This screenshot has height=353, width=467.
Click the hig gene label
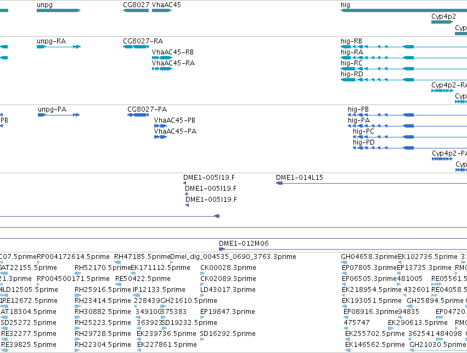346,5
